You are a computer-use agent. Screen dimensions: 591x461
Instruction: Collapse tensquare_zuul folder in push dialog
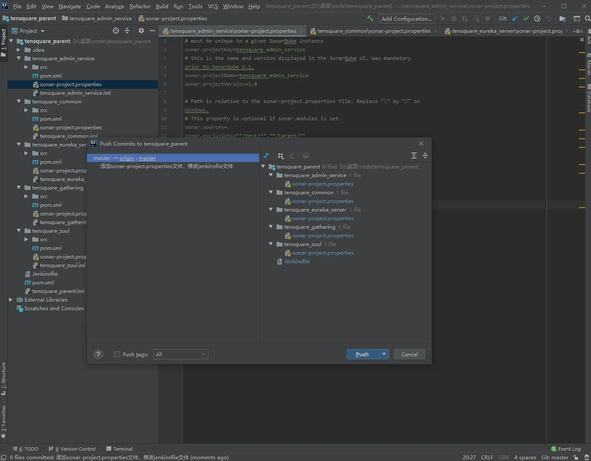[271, 244]
